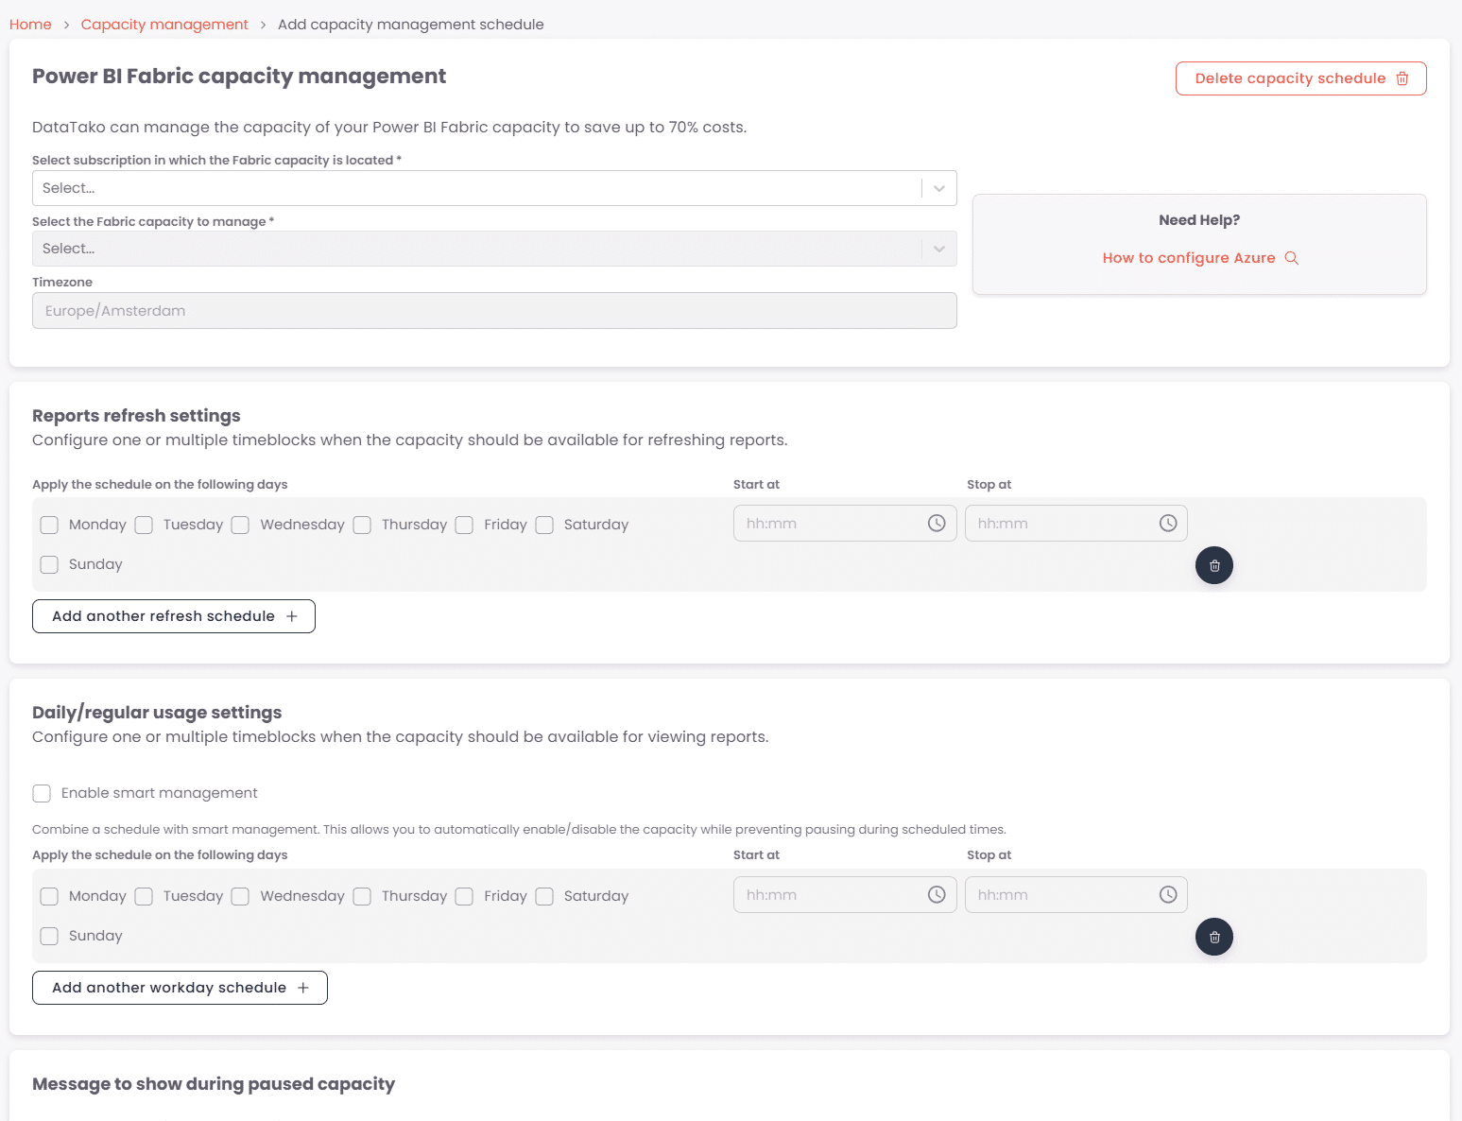Enable smart management checkbox
Image resolution: width=1462 pixels, height=1121 pixels.
(x=42, y=793)
